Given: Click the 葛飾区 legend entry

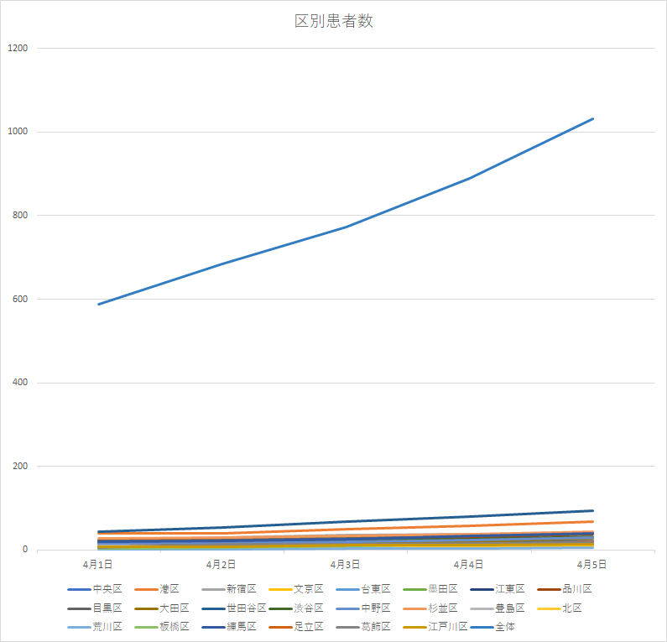Looking at the screenshot, I should (x=363, y=627).
